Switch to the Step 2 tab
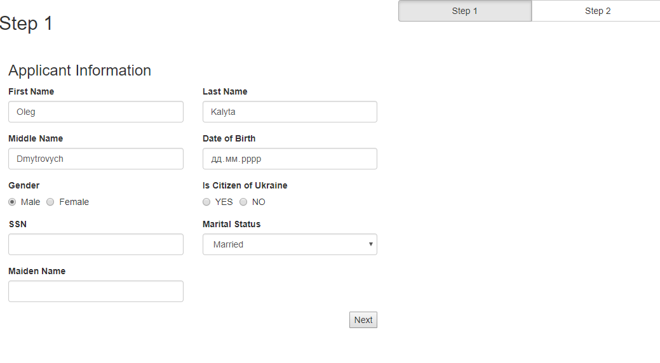 coord(597,11)
